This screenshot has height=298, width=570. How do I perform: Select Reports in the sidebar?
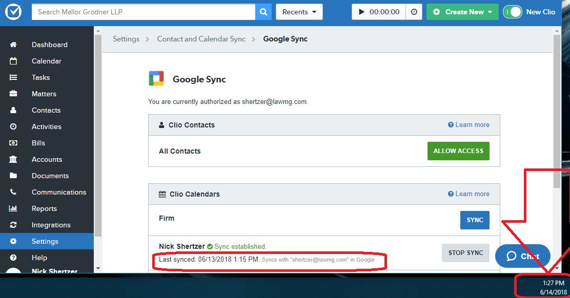44,208
